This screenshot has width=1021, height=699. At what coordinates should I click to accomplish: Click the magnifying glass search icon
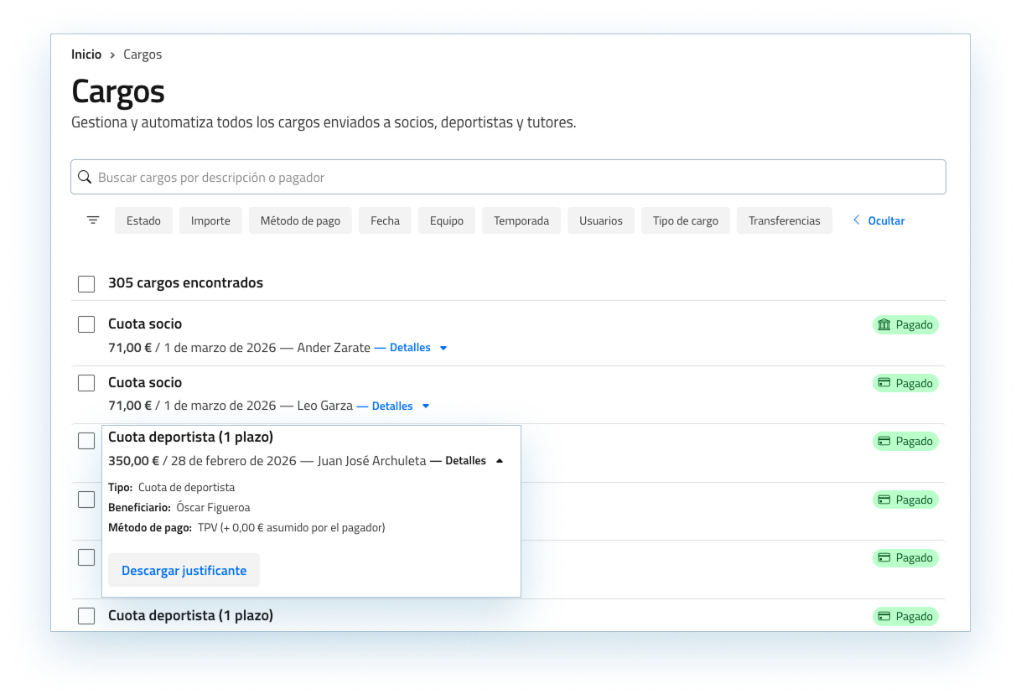[x=85, y=177]
